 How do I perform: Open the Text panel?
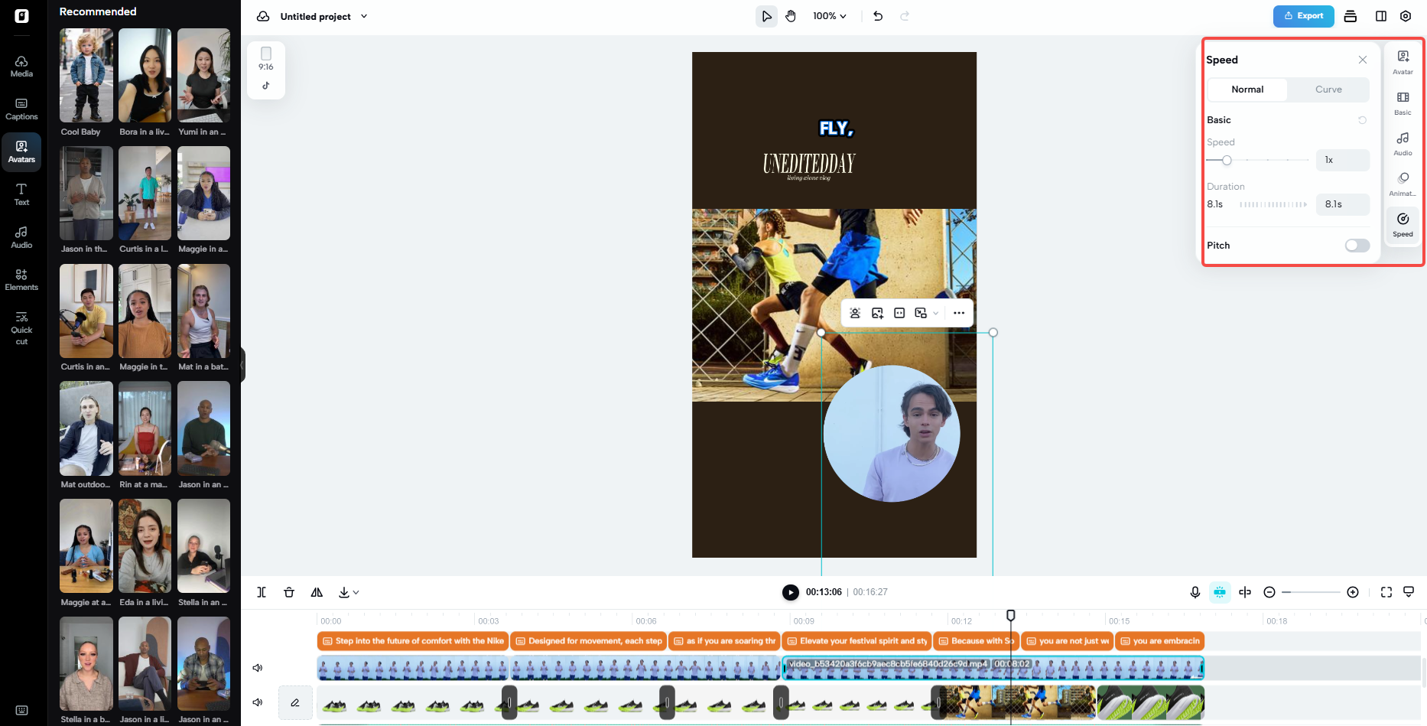tap(21, 195)
